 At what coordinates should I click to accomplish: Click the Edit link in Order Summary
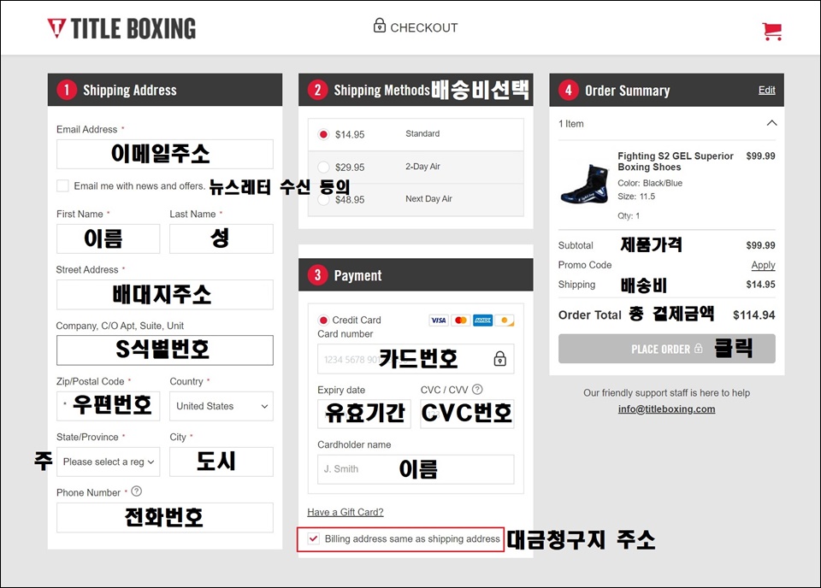pyautogui.click(x=766, y=90)
